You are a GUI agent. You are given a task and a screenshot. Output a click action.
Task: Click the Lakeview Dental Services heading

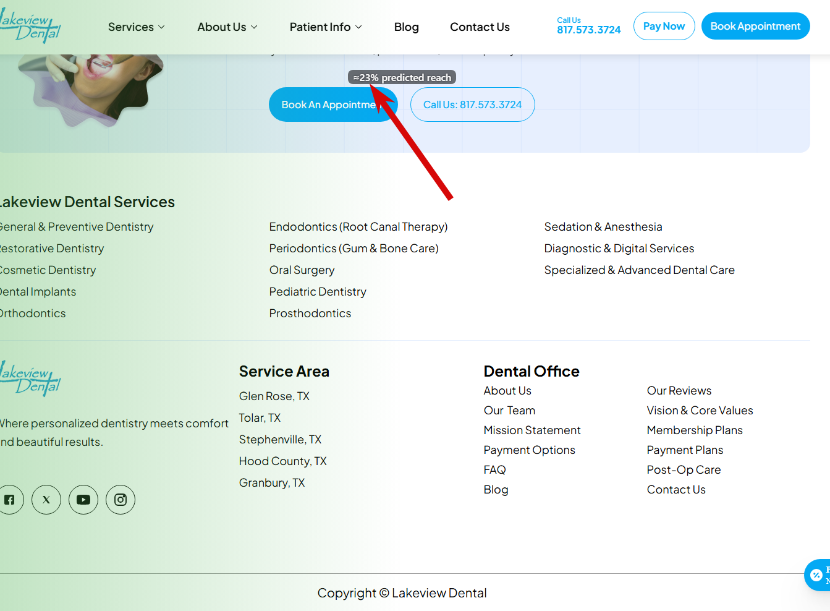[87, 202]
